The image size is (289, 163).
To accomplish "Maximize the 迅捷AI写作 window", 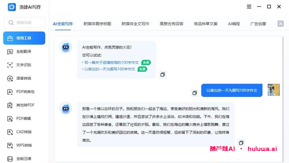I will (x=269, y=7).
